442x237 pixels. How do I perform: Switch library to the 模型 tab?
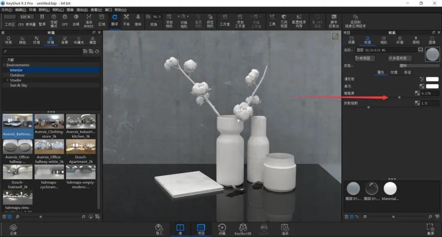92,40
